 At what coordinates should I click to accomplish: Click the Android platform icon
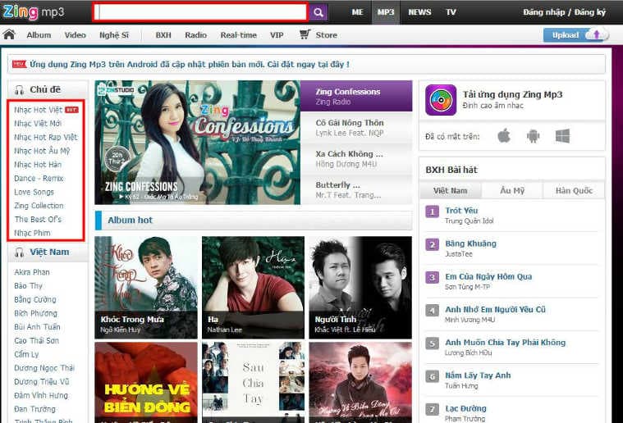pos(533,135)
